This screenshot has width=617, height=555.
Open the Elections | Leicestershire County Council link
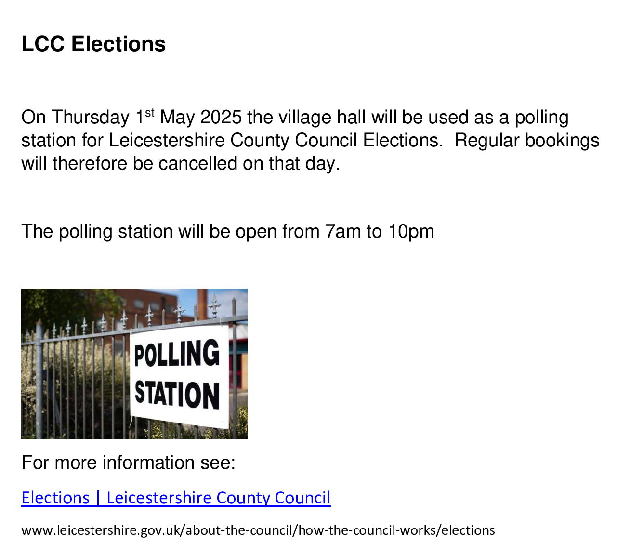pyautogui.click(x=176, y=498)
